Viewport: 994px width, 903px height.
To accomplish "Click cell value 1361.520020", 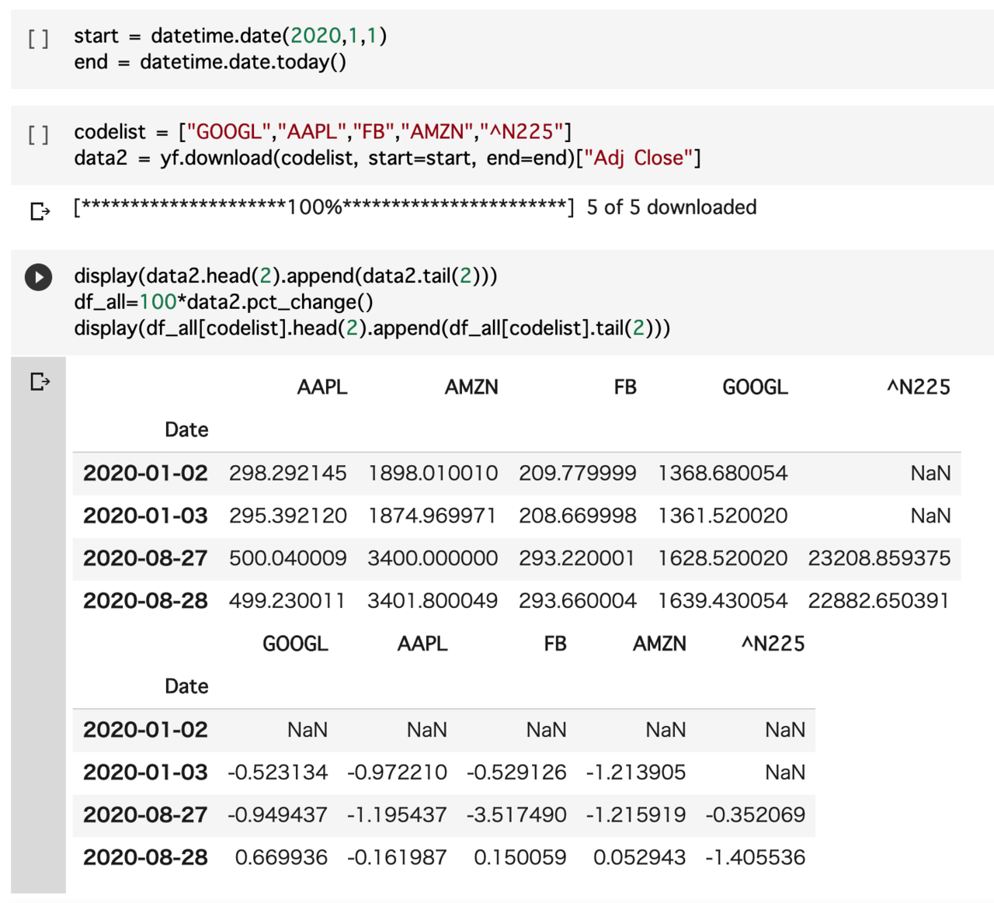I will tap(723, 516).
